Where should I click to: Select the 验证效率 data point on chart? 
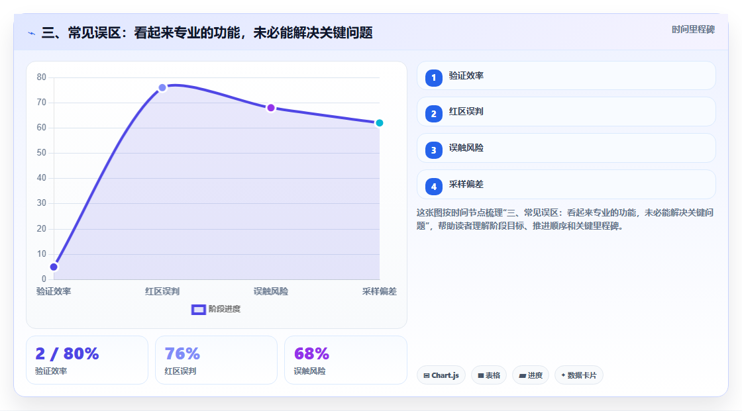(54, 267)
